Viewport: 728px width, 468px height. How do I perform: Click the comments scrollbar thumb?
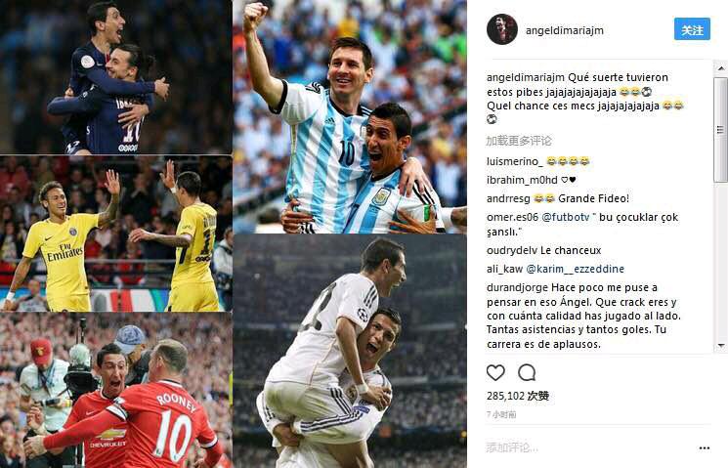coord(720,130)
